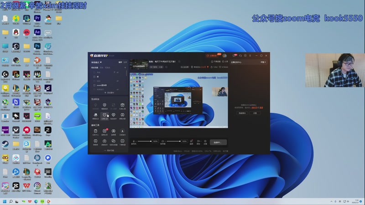The width and height of the screenshot is (365, 205).
Task: Click the add scene plus icon
Action: [x=125, y=67]
